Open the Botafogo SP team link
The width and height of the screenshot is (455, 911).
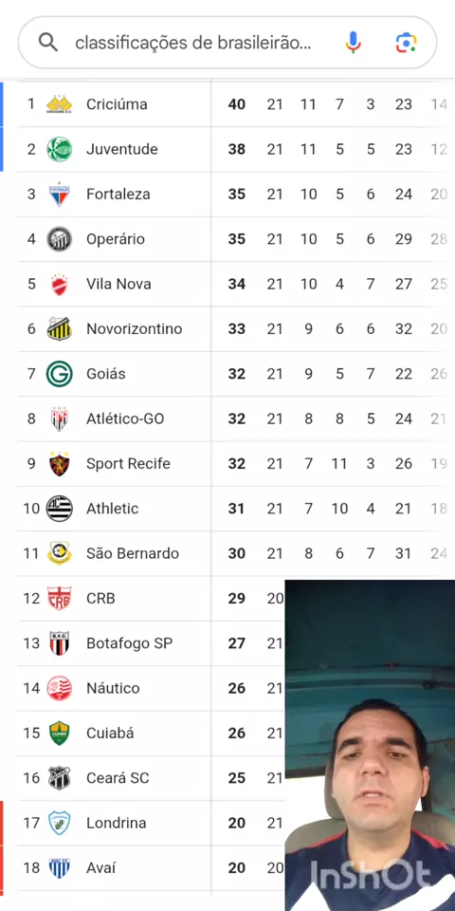(130, 643)
